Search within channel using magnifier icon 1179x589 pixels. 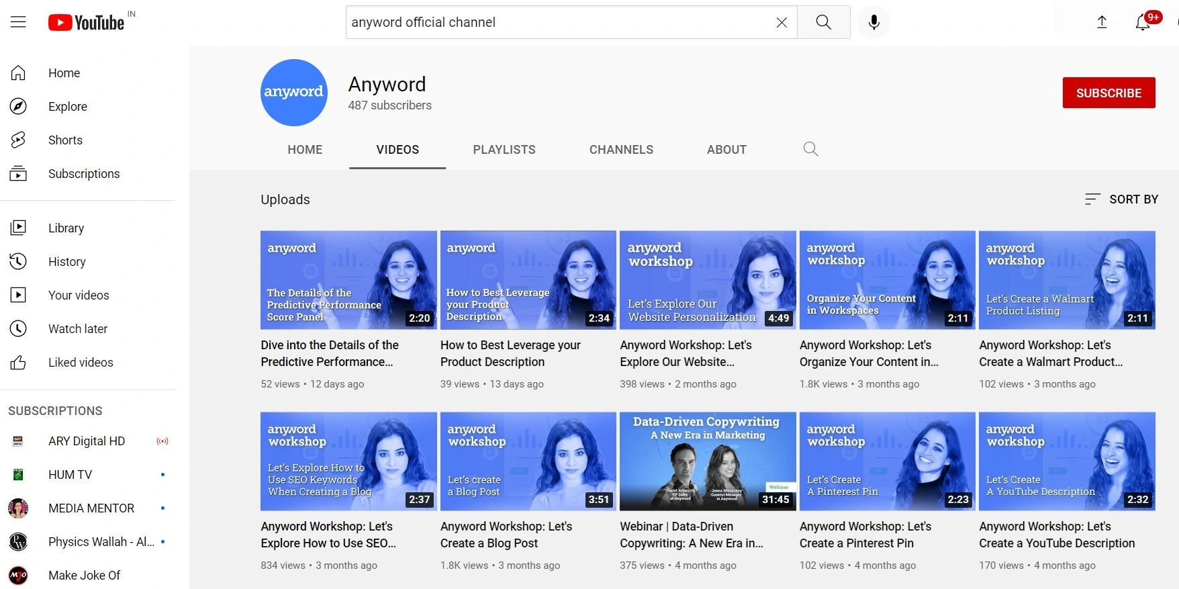(x=810, y=149)
